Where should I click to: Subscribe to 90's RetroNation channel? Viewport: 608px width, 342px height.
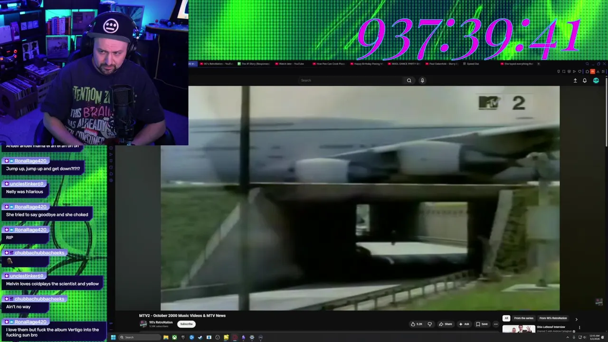click(x=186, y=324)
